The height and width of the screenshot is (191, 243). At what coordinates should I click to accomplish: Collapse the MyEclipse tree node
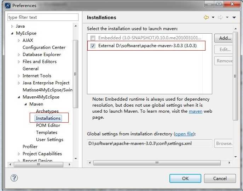tap(12, 33)
